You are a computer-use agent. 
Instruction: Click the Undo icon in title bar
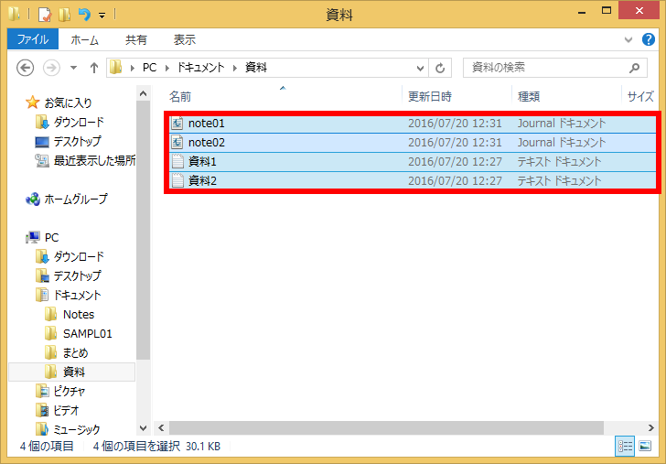[84, 15]
